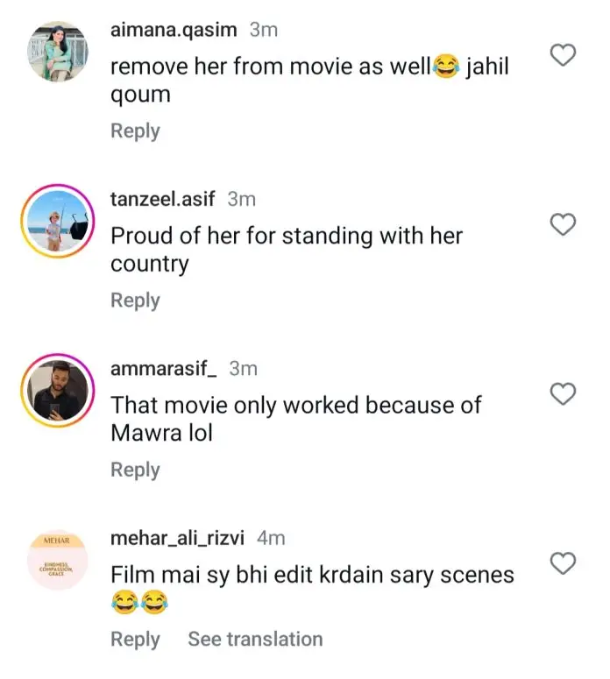Open aimana.qasim username link

coord(174,30)
